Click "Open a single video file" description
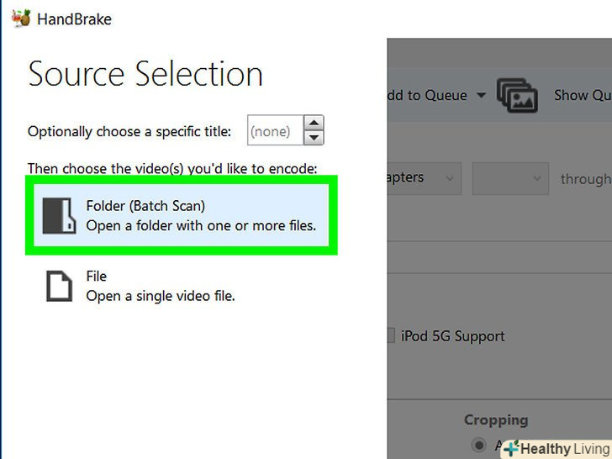Viewport: 612px width, 459px height. [161, 295]
